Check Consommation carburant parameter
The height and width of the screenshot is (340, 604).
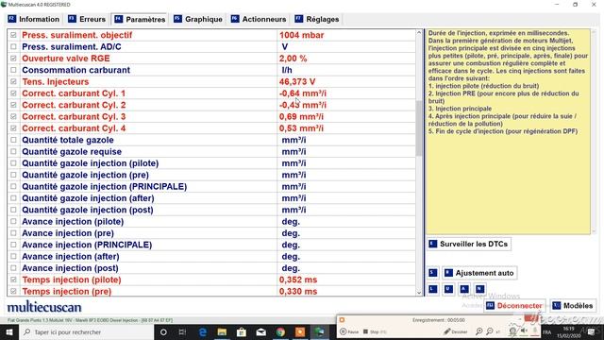13,70
